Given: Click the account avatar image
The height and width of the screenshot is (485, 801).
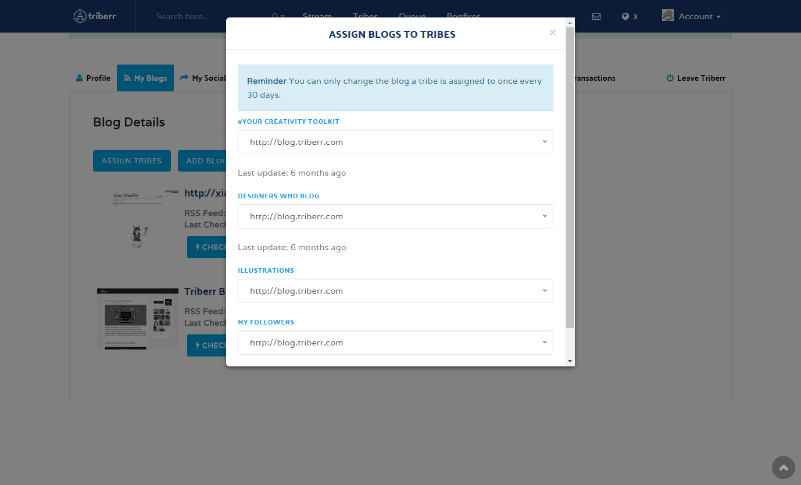Looking at the screenshot, I should [x=668, y=16].
